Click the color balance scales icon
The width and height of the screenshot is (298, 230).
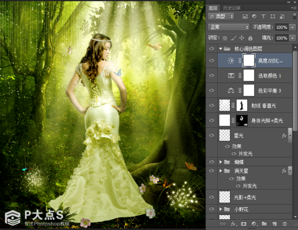click(x=231, y=90)
